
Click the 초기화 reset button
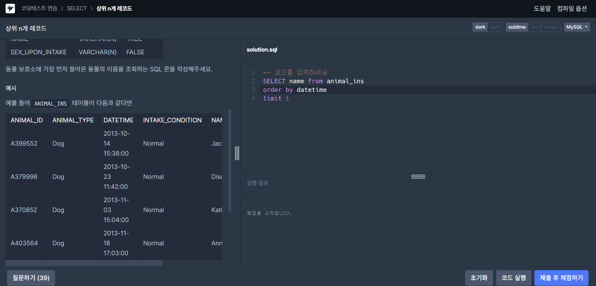(x=479, y=278)
